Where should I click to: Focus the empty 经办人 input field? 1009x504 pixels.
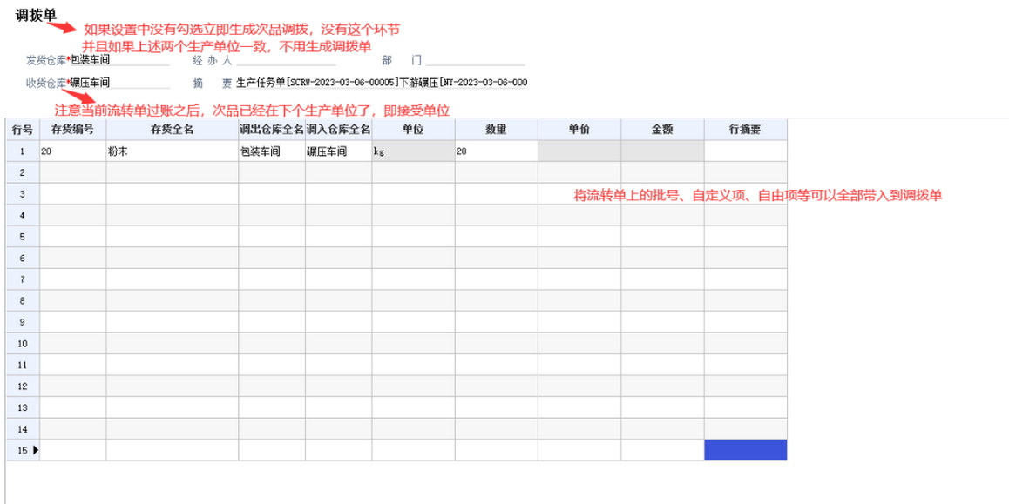click(286, 60)
